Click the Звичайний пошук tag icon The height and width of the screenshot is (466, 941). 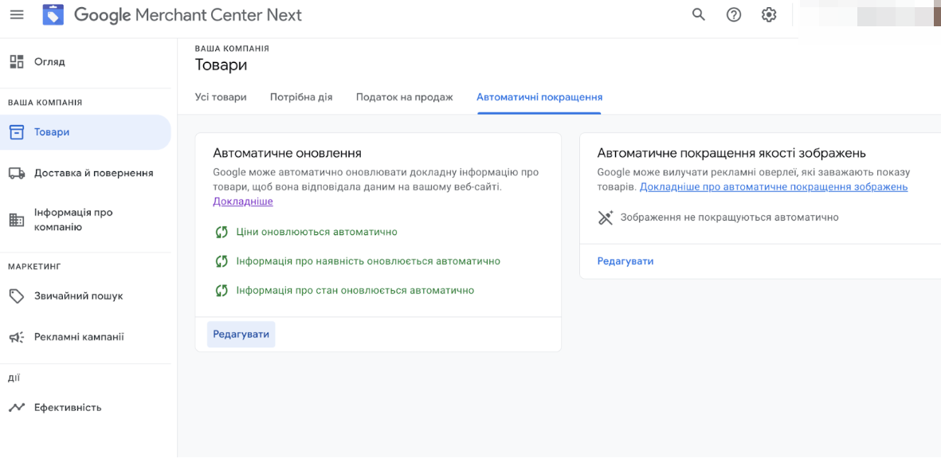(x=17, y=296)
